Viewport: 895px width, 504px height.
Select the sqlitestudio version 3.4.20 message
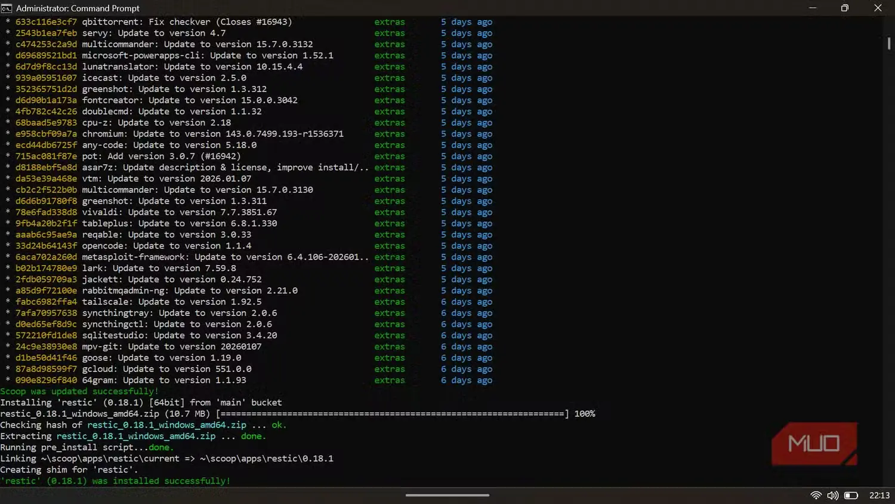pyautogui.click(x=180, y=336)
